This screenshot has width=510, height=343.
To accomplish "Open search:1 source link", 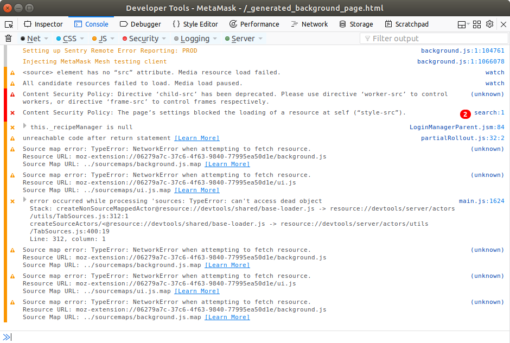I will point(489,112).
